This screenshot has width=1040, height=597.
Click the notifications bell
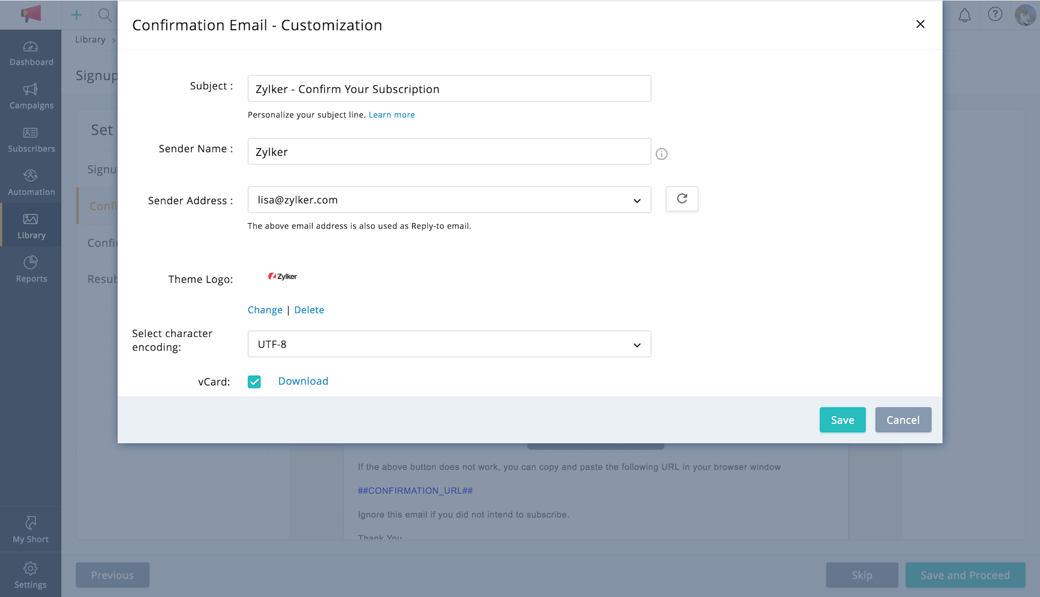click(964, 15)
